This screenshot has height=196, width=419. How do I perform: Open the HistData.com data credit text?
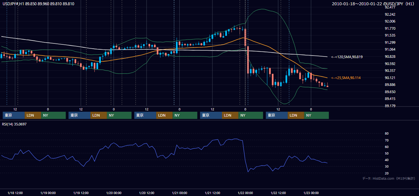[x=389, y=178]
